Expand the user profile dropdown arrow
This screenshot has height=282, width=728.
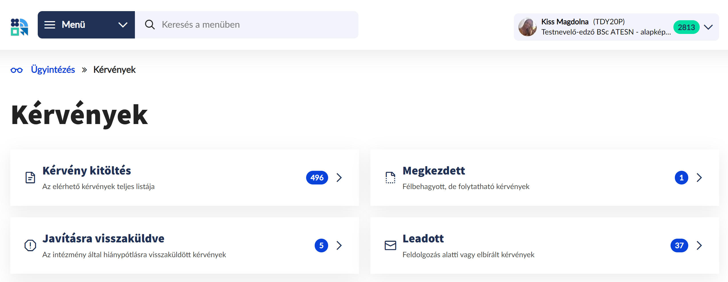(708, 27)
